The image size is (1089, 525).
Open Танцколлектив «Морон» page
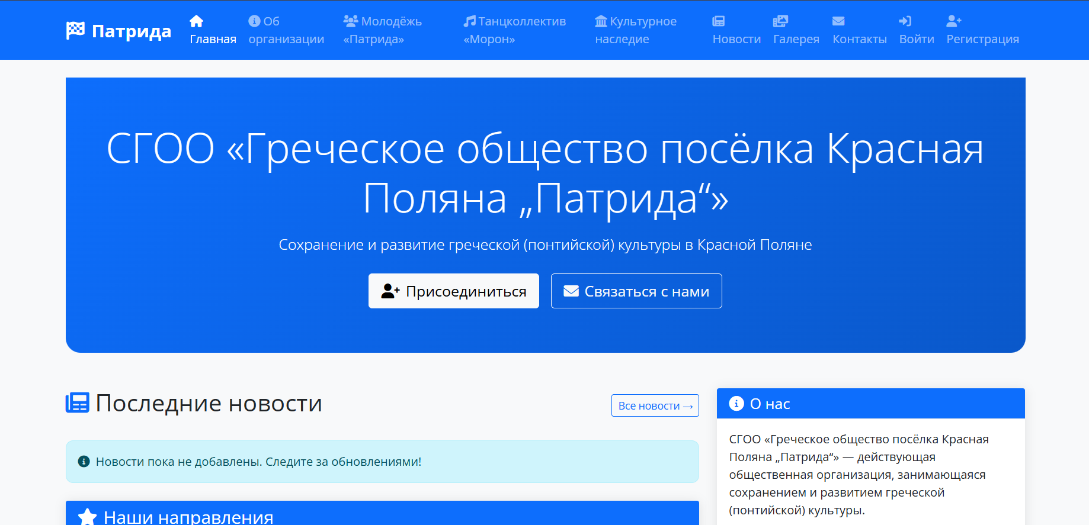pos(515,30)
